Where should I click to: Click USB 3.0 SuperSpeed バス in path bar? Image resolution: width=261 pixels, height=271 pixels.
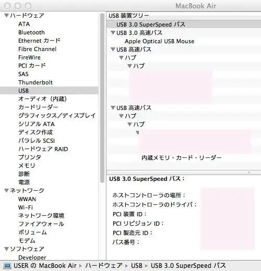[x=188, y=266]
